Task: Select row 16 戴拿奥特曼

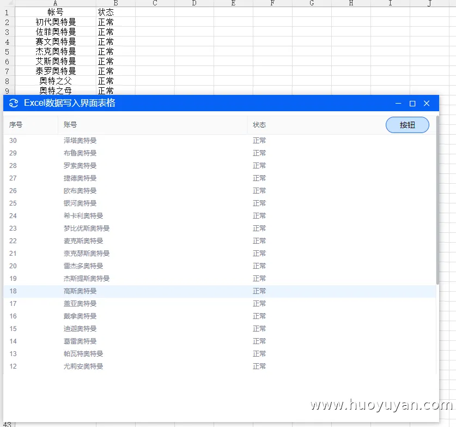Action: coord(220,316)
